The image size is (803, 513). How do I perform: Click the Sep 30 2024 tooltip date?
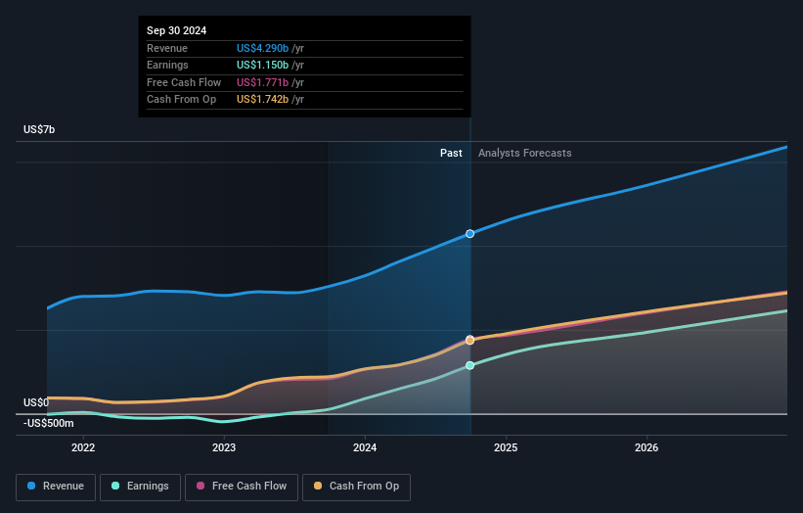(177, 30)
